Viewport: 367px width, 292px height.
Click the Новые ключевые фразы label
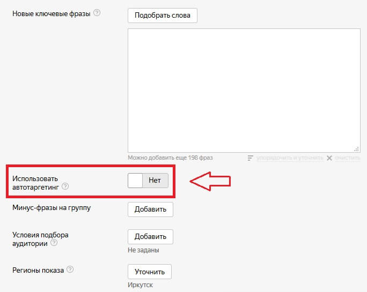(52, 14)
